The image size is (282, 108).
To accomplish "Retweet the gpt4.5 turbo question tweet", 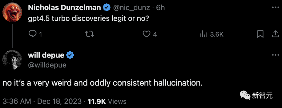I will click(x=89, y=34).
